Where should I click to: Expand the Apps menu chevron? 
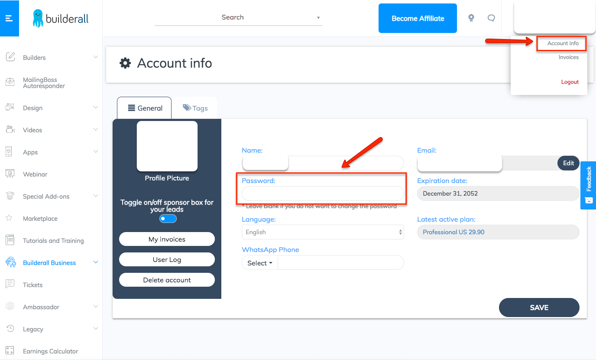pos(96,151)
